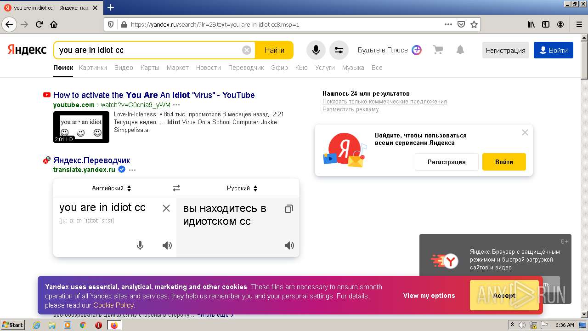Open Internet Explorer from the taskbar
The image size is (588, 331).
tap(36, 325)
